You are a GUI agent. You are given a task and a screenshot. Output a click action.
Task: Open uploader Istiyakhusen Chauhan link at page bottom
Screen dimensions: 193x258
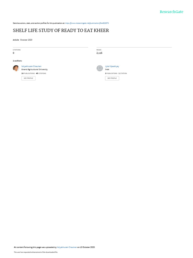click(x=67, y=247)
